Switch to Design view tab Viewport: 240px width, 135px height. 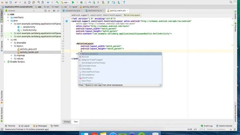[x=67, y=121]
